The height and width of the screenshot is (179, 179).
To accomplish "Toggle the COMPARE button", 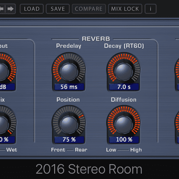I will click(89, 9).
